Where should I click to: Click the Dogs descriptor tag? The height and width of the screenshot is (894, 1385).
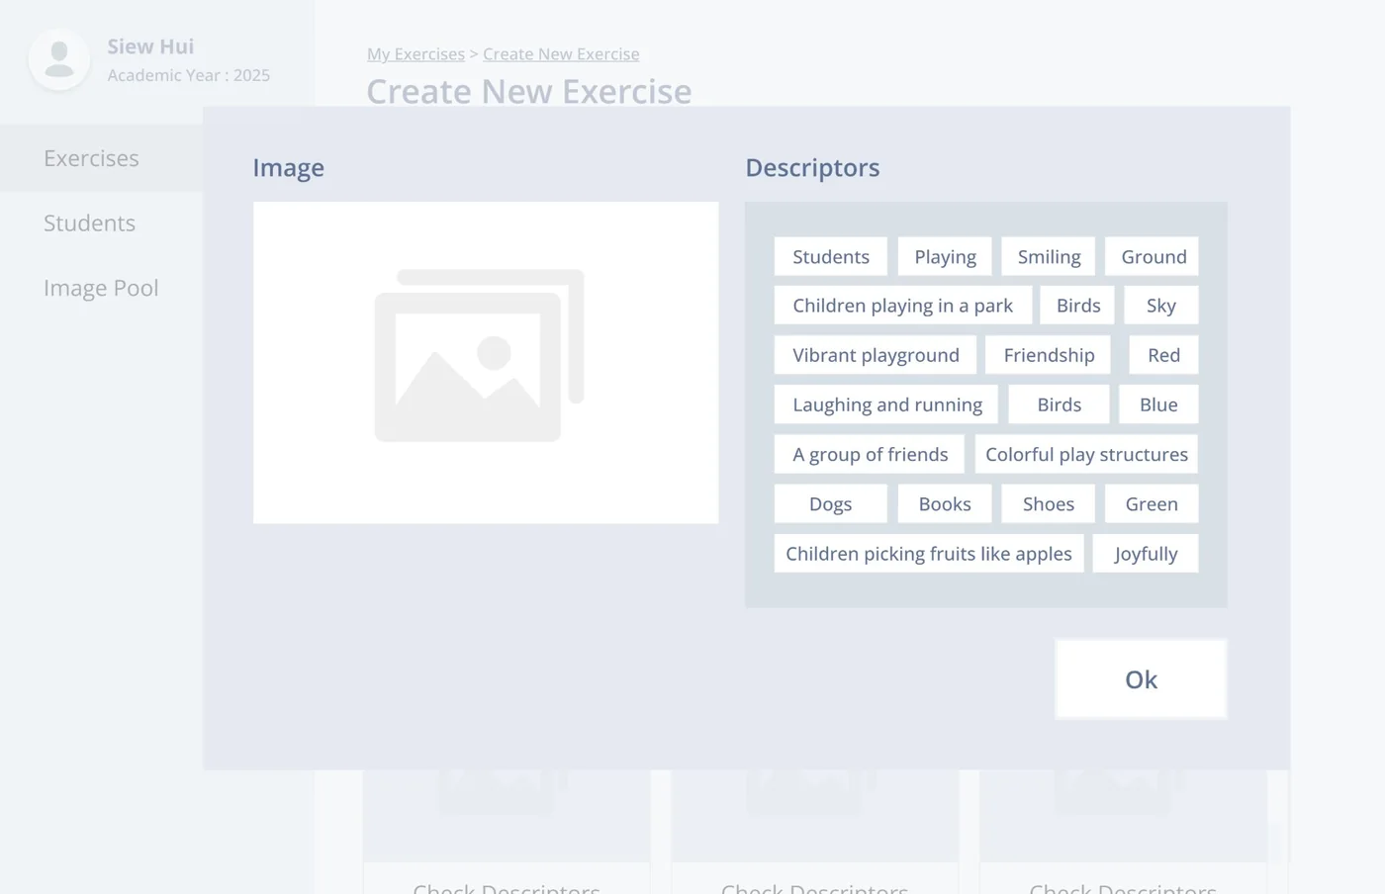click(x=831, y=504)
